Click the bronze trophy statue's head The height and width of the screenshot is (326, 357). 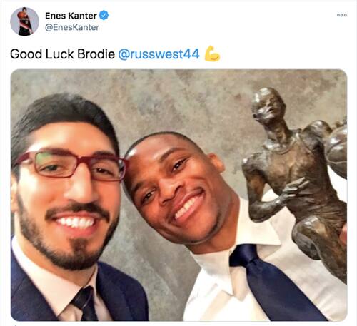point(268,106)
